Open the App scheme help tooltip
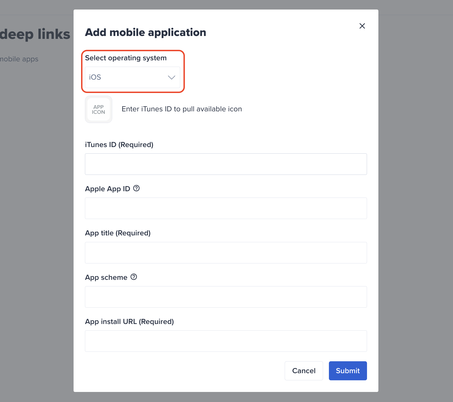 [x=134, y=277]
